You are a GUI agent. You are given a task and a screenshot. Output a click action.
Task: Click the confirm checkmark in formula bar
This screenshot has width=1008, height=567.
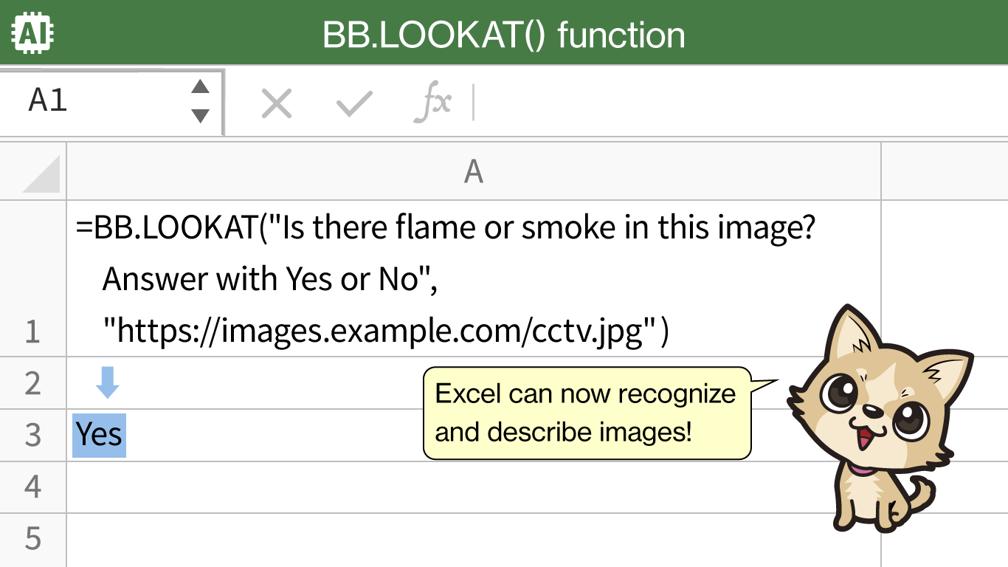(354, 104)
